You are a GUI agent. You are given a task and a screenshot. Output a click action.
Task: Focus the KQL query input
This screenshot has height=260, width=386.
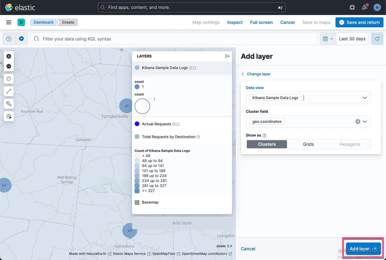coord(174,39)
